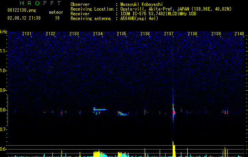Select the file name 08122130.png
Image resolution: width=248 pixels, height=157 pixels.
pos(22,10)
